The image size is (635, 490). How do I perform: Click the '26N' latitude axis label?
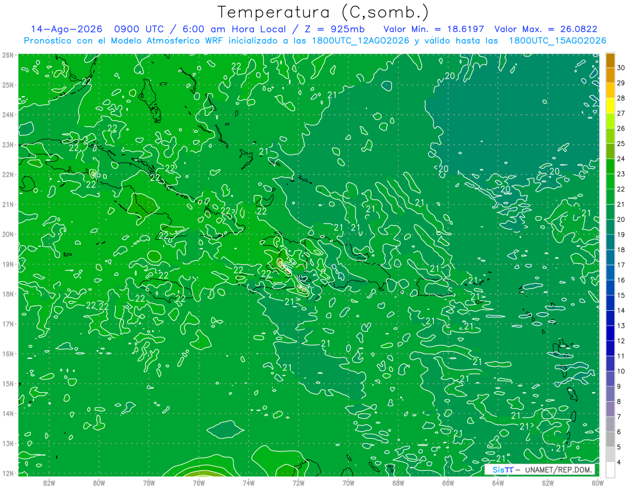click(7, 55)
